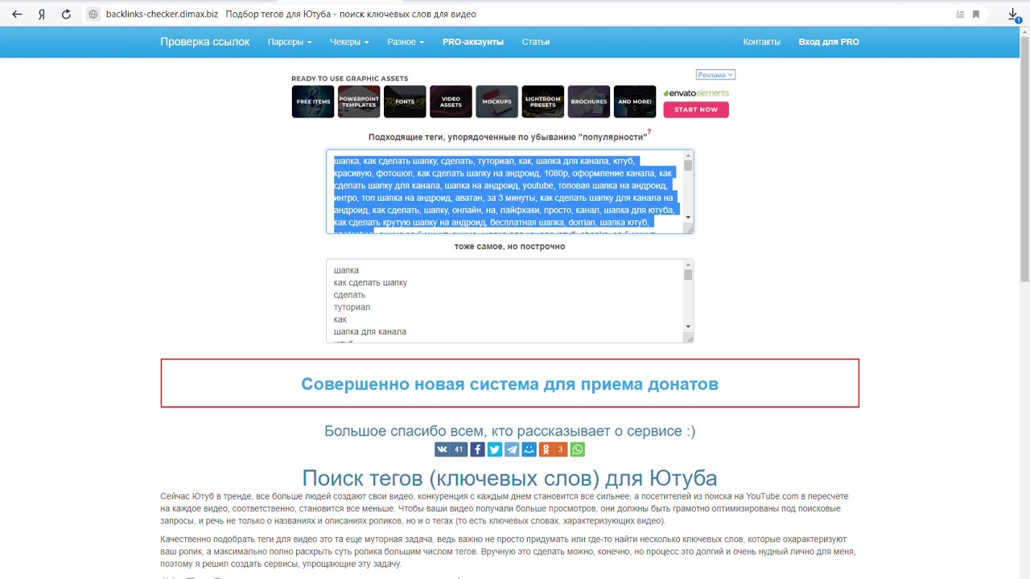Go back with the browser back arrow
This screenshot has width=1030, height=579.
[17, 14]
